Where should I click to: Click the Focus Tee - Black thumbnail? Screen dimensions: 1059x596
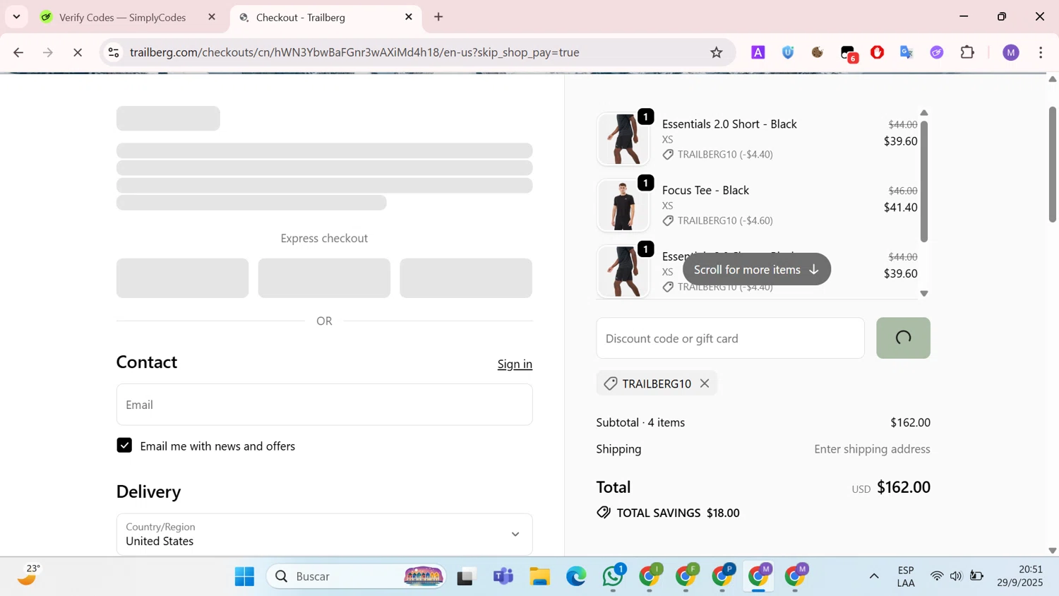click(623, 205)
